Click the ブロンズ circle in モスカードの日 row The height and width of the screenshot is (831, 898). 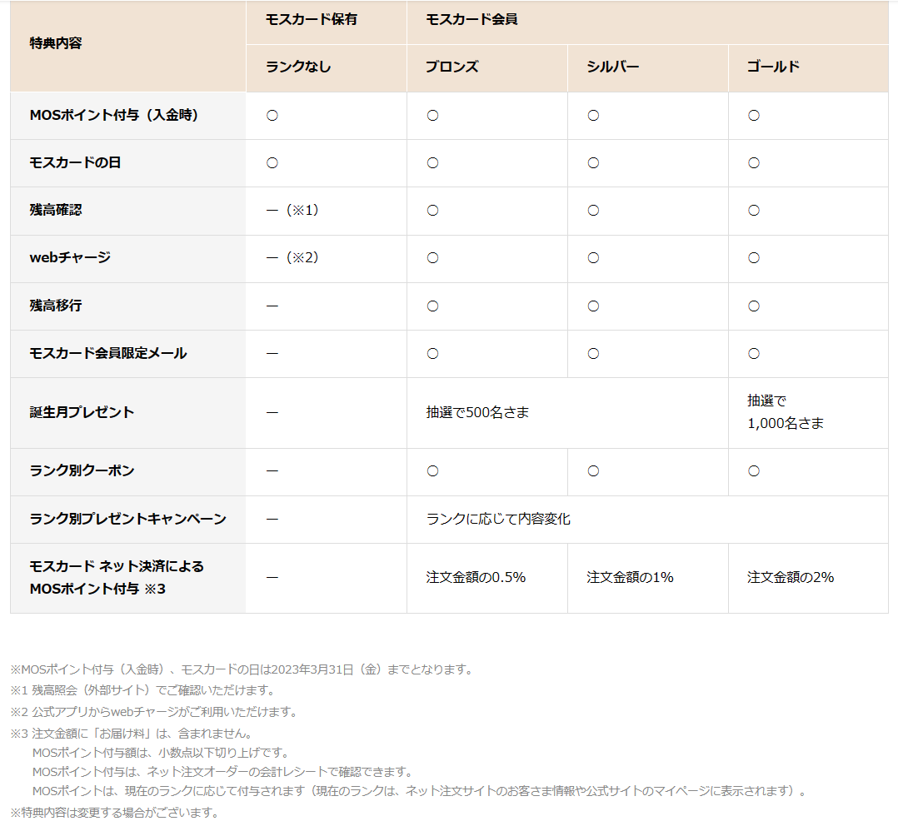click(432, 163)
